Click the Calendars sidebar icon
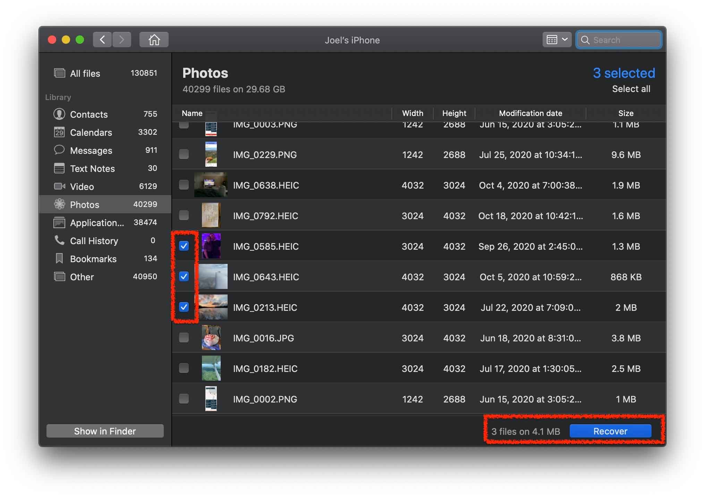Screen dimensions: 705x498 point(59,132)
